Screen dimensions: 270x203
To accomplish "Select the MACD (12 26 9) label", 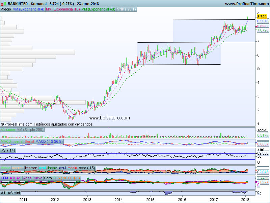I will coord(49,141).
